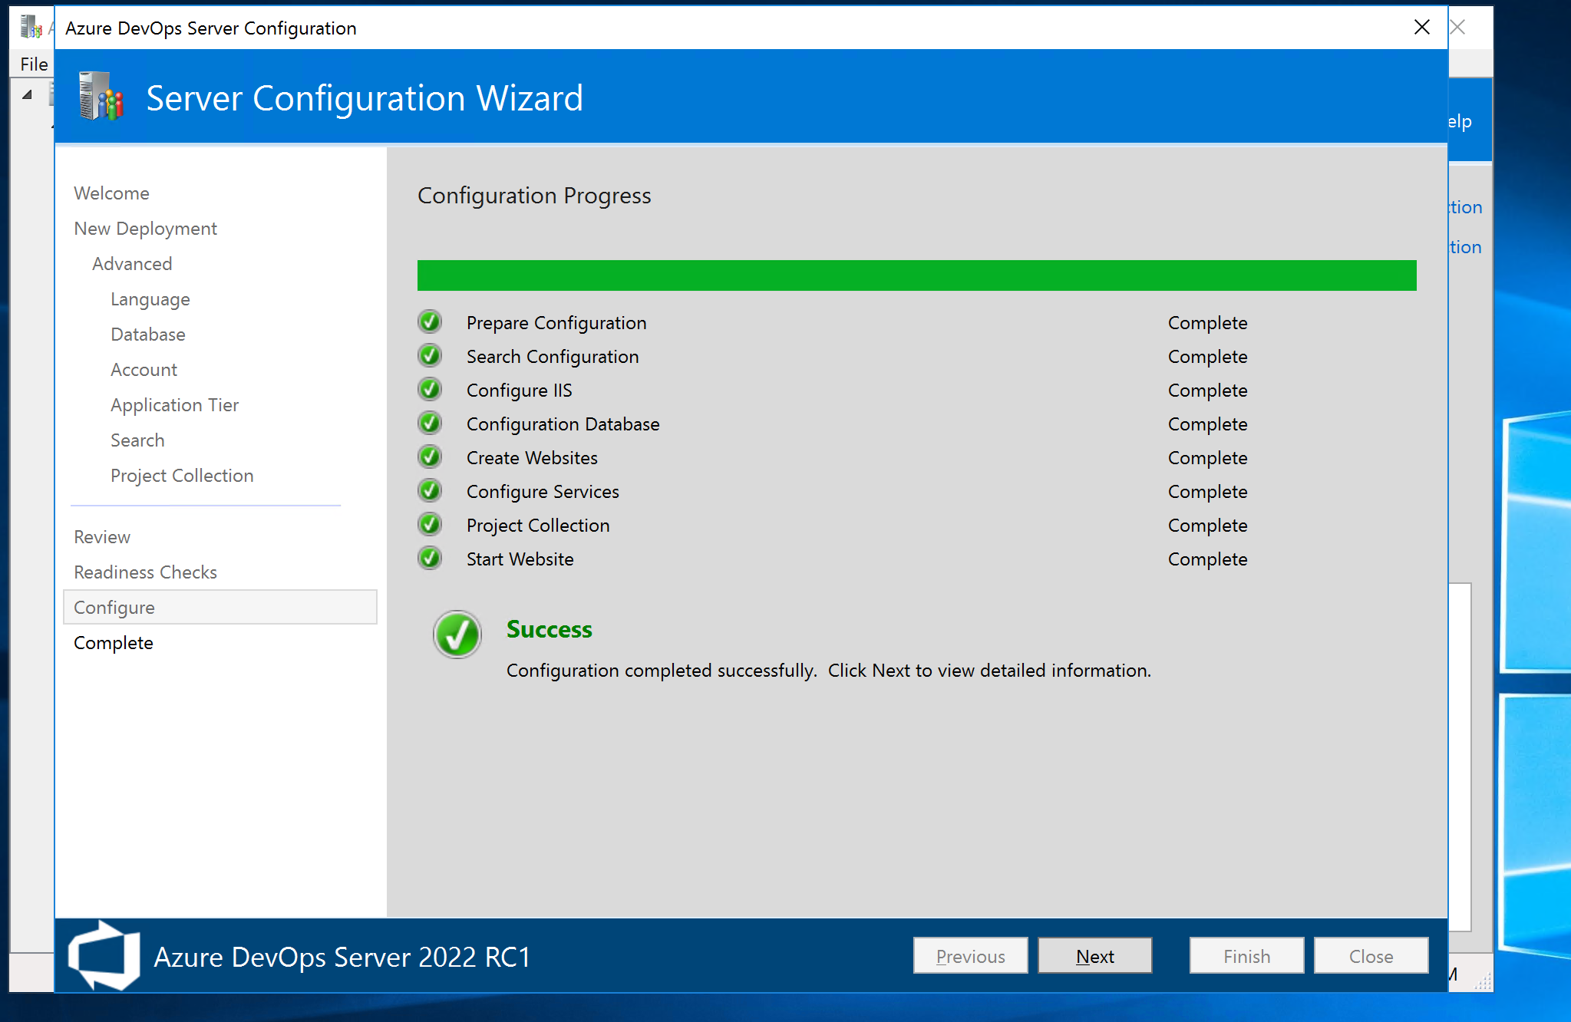Click the large Success checkmark icon

[457, 635]
